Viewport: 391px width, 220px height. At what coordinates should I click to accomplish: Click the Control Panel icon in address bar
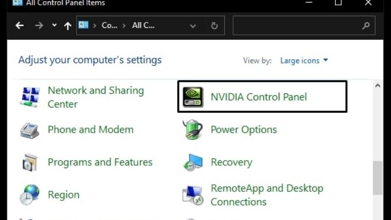(x=83, y=25)
